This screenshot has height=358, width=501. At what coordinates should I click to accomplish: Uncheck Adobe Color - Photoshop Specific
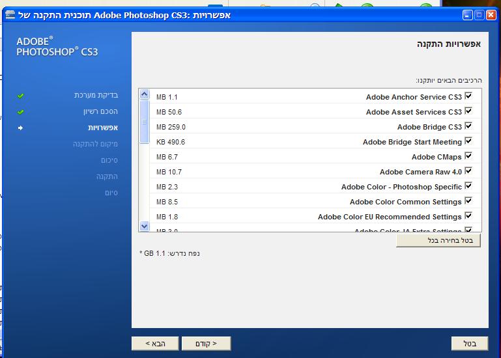(x=468, y=186)
